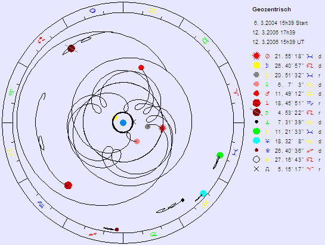Click the yellow Moon swatch in the legend
The image size is (325, 245).
point(256,65)
